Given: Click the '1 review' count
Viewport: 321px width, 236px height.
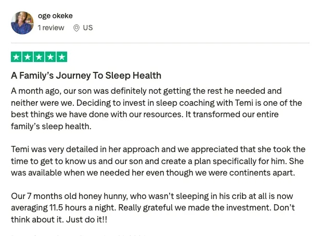Looking at the screenshot, I should tap(51, 28).
